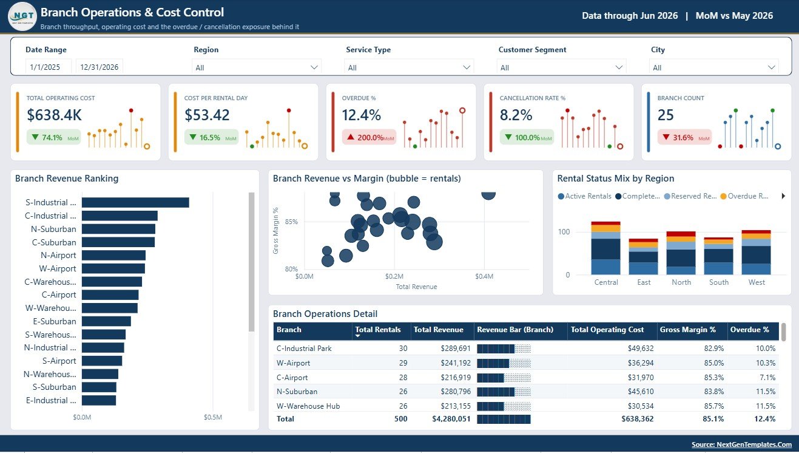Sort table by Revenue Bar (Branch) header

coord(521,330)
